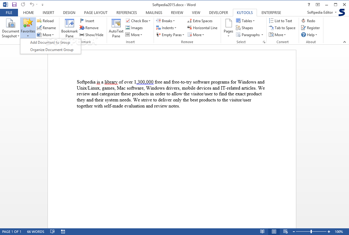
Task: Remove Horizontal Line
Action: tap(202, 28)
